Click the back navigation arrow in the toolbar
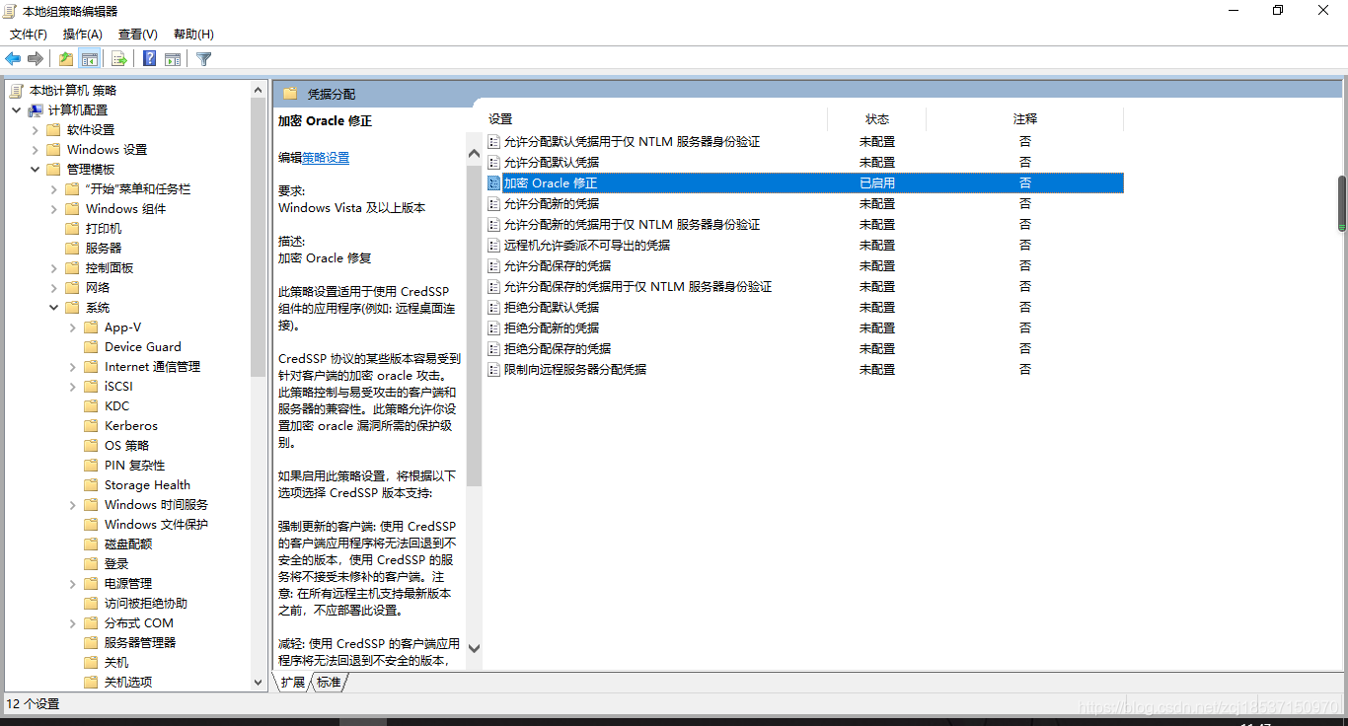This screenshot has width=1348, height=726. coord(13,58)
